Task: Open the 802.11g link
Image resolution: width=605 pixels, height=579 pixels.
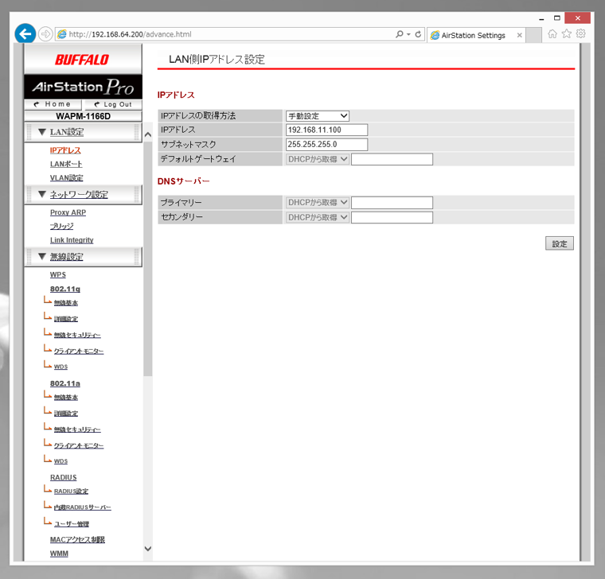Action: coord(64,289)
